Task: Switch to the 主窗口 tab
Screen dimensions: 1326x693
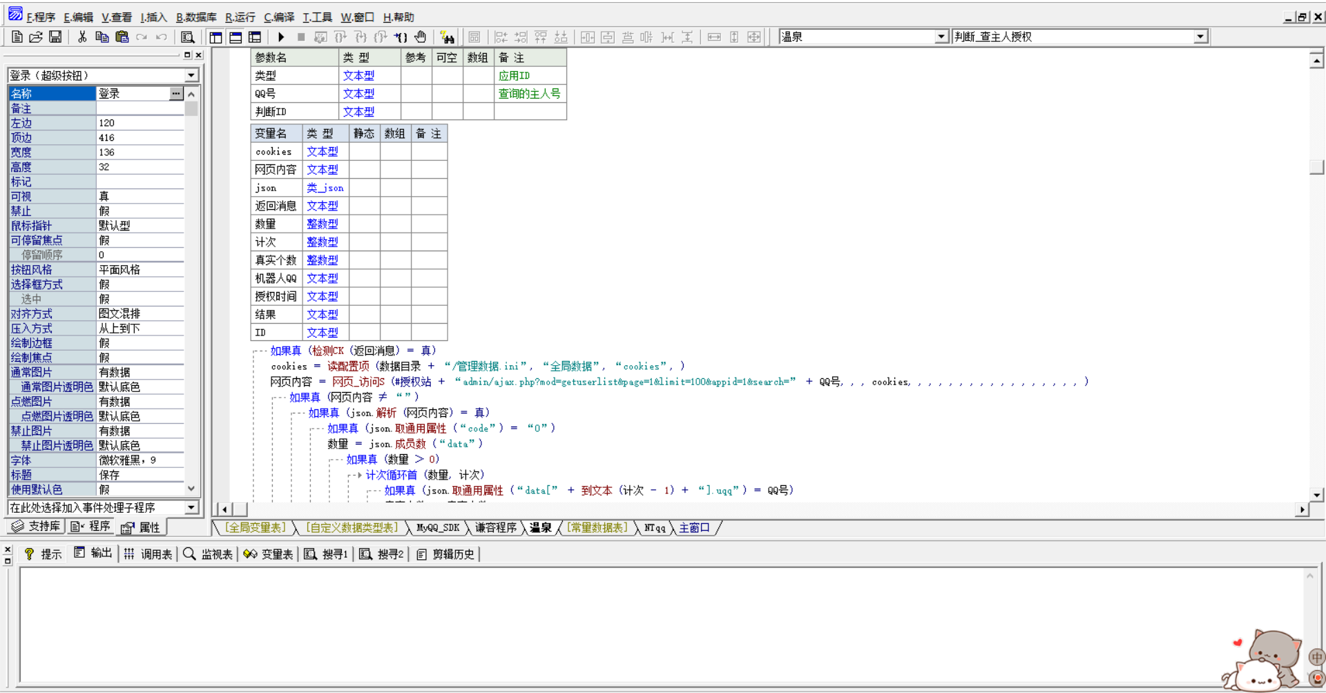Action: point(694,528)
